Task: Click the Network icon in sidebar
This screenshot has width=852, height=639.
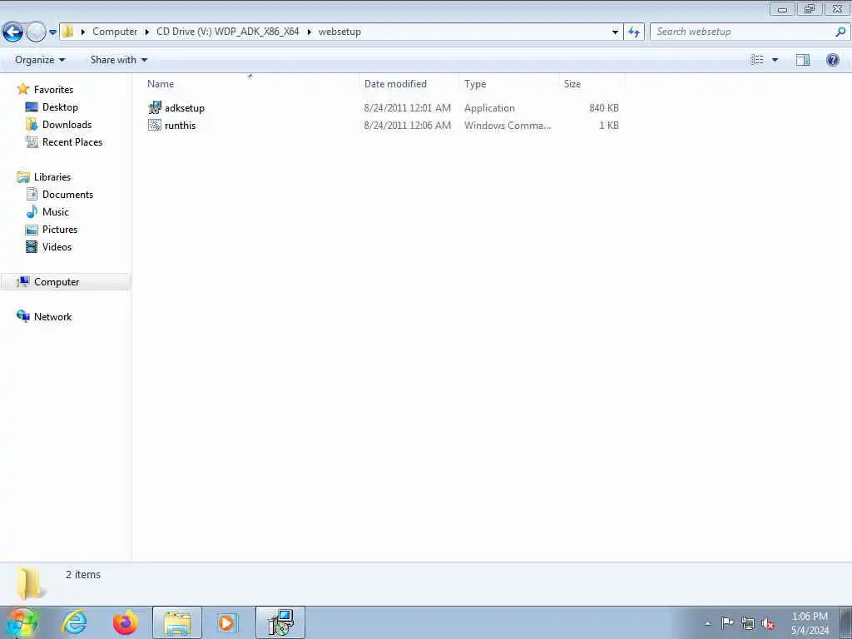Action: pyautogui.click(x=22, y=315)
